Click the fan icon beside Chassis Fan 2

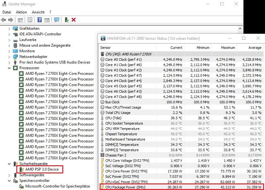pyautogui.click(x=102, y=155)
